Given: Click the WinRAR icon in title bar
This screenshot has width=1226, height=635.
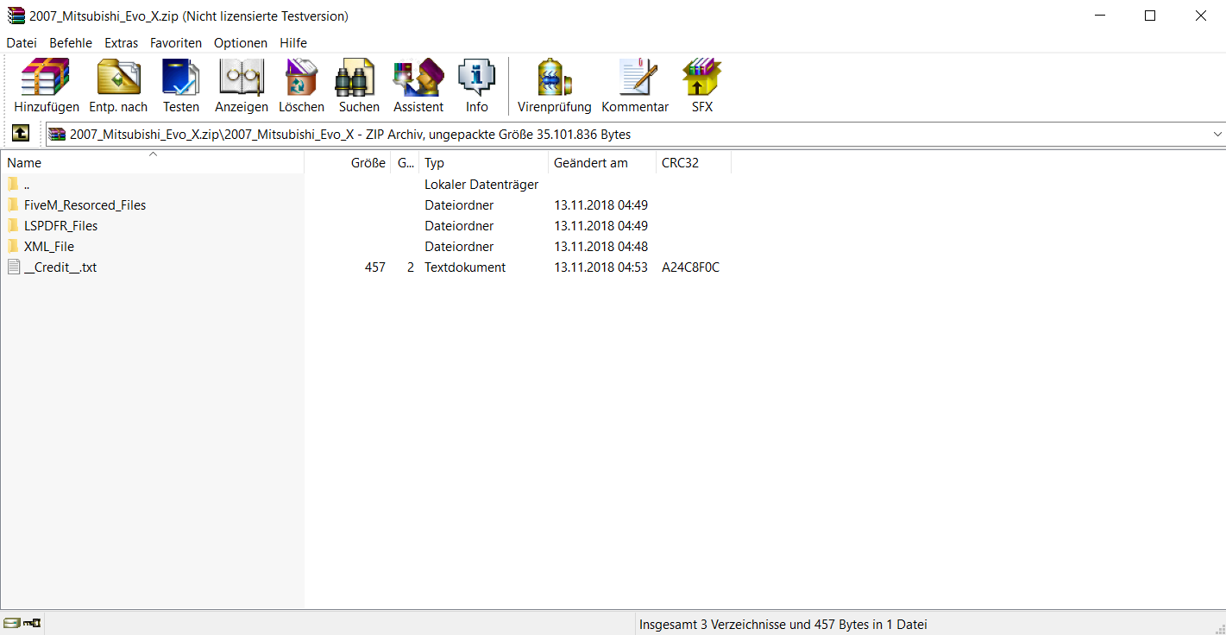Looking at the screenshot, I should tap(16, 16).
